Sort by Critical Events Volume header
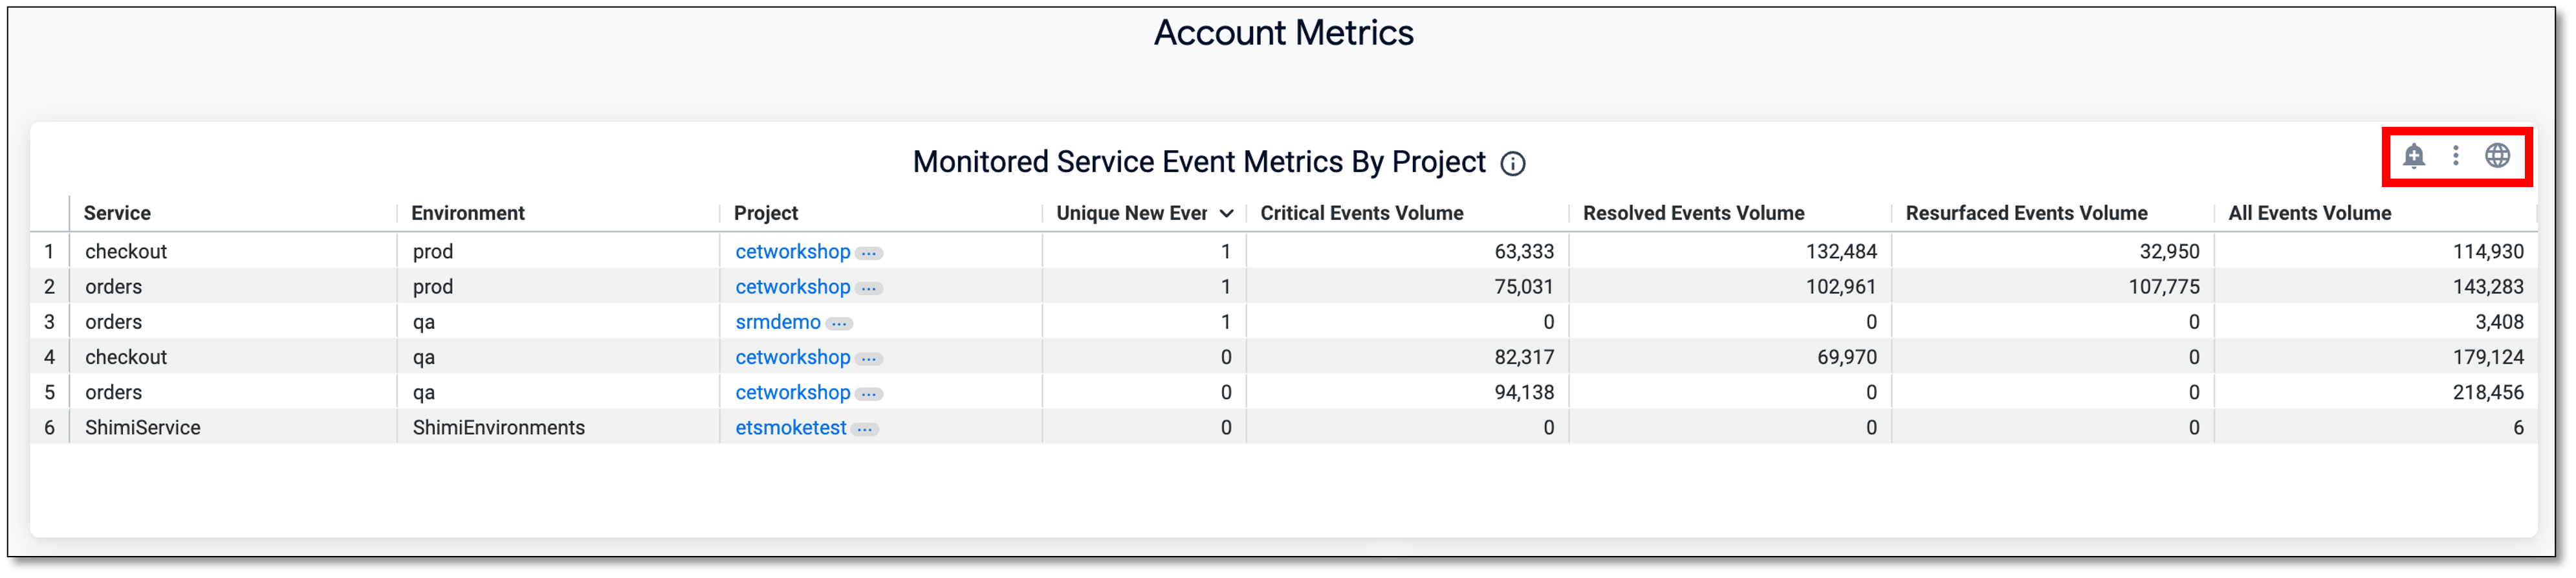Screen dimensions: 2576x578 tap(1361, 213)
